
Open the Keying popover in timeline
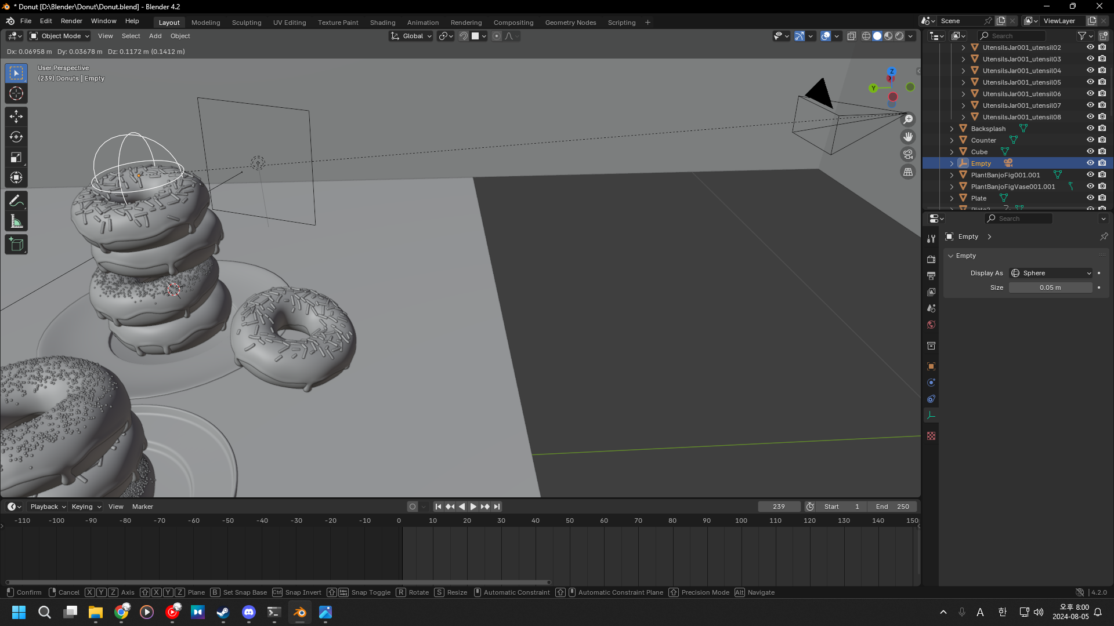point(86,507)
